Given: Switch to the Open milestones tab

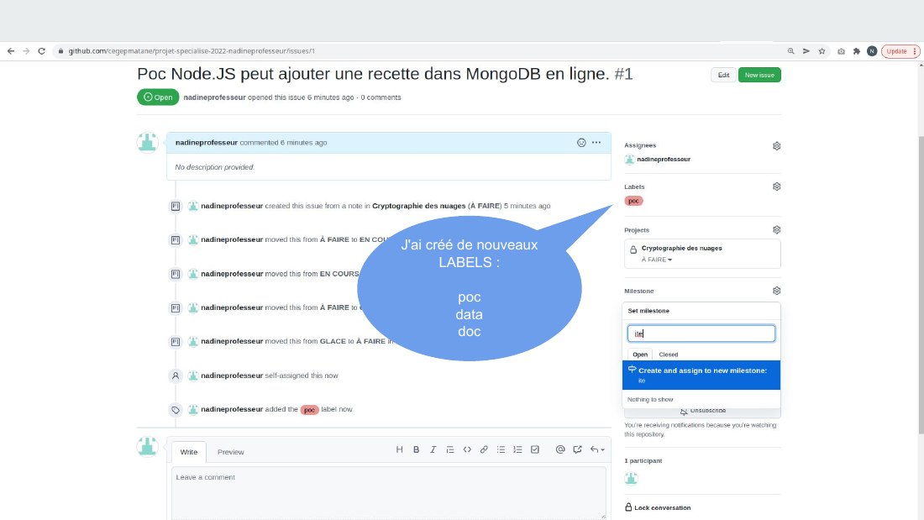Looking at the screenshot, I should click(640, 355).
